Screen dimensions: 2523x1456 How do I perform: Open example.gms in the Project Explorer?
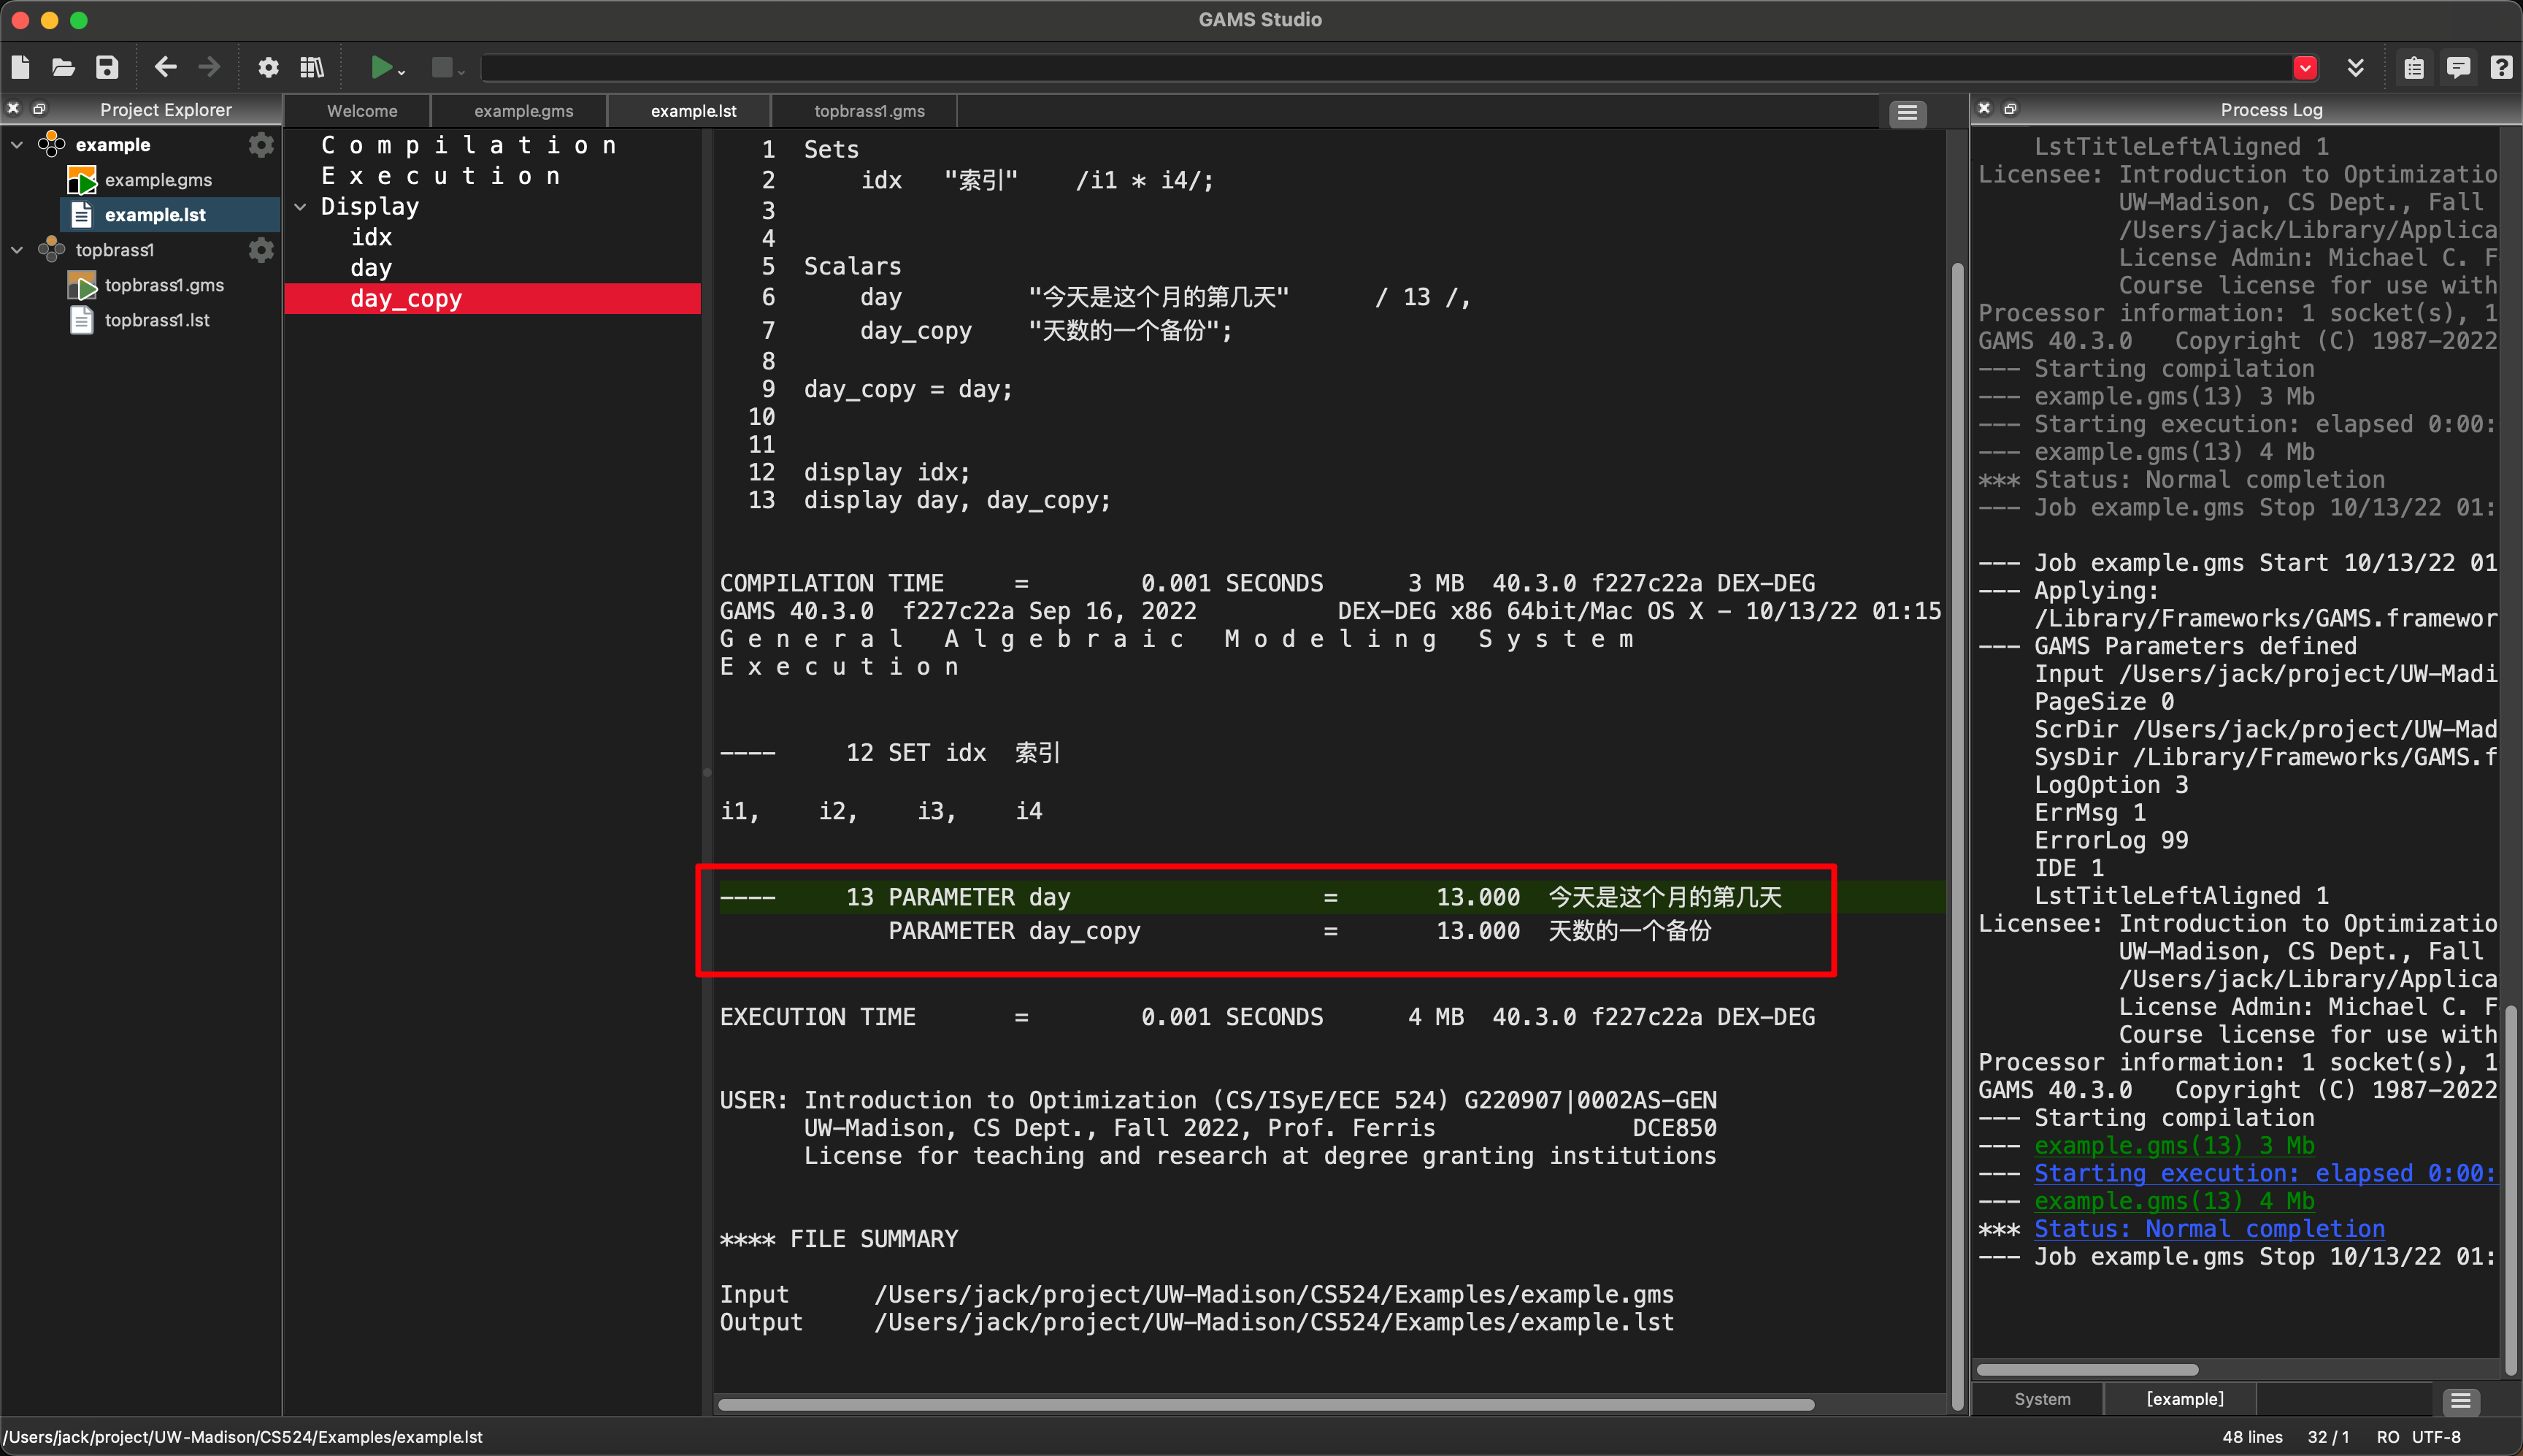[x=158, y=180]
